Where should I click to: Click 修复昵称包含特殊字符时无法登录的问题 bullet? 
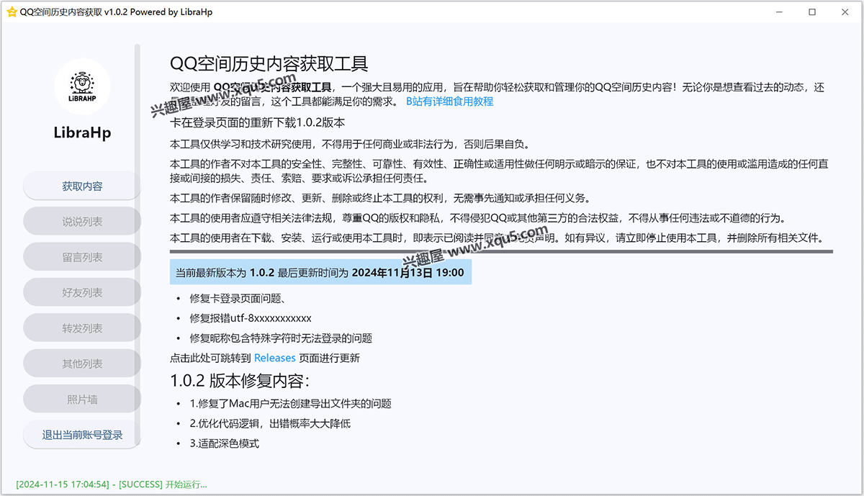(281, 338)
